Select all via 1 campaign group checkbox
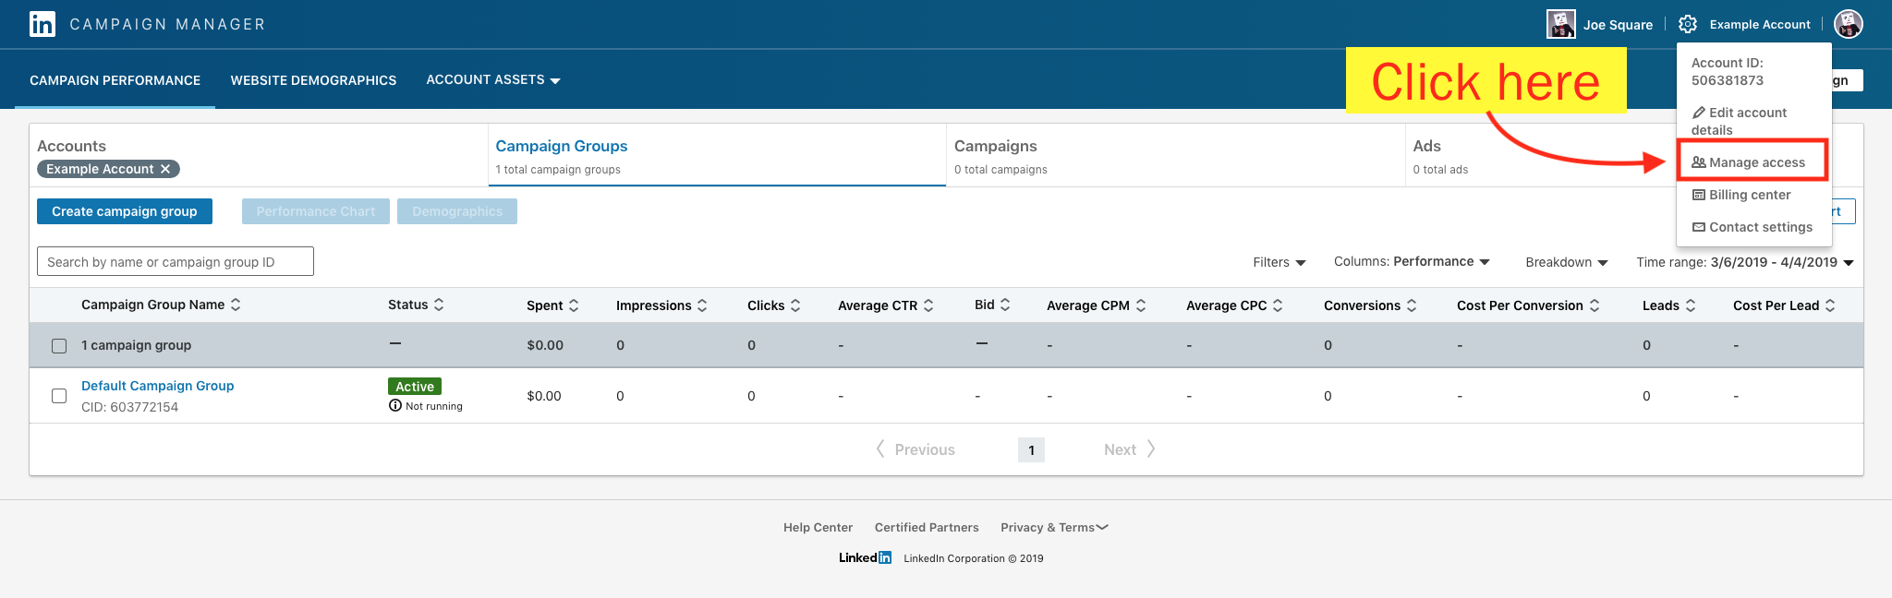 pos(59,346)
